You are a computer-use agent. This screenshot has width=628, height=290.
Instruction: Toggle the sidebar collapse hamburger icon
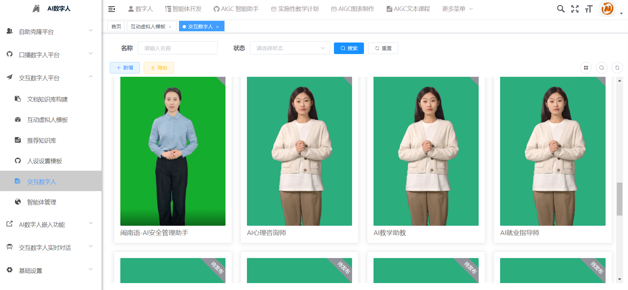click(x=111, y=9)
